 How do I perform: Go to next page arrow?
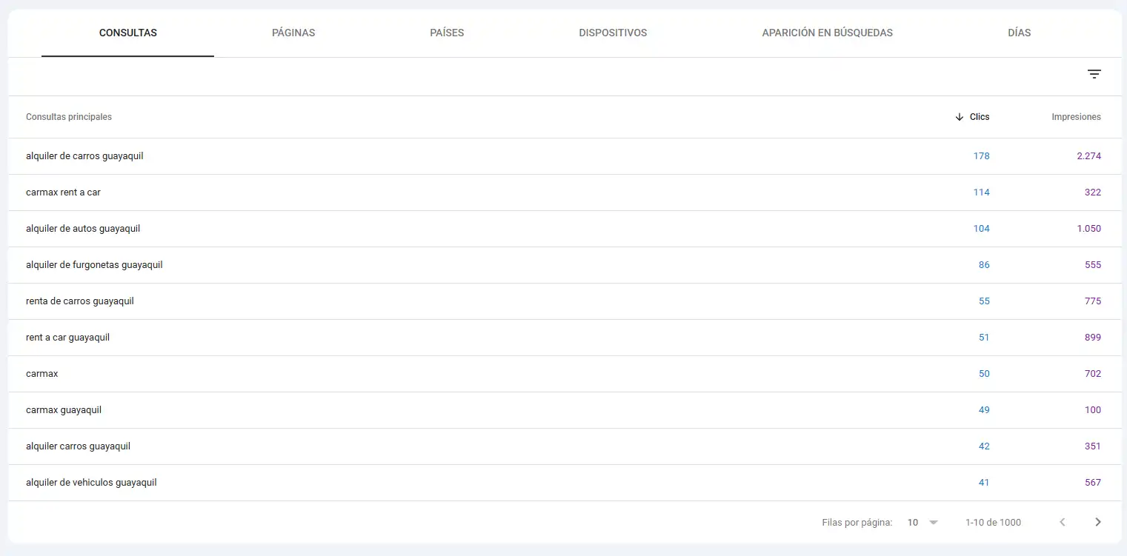[1098, 522]
